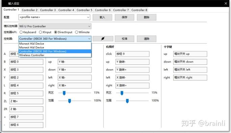Click the plug connect icon button
This screenshot has height=133, width=231.
[x=103, y=39]
